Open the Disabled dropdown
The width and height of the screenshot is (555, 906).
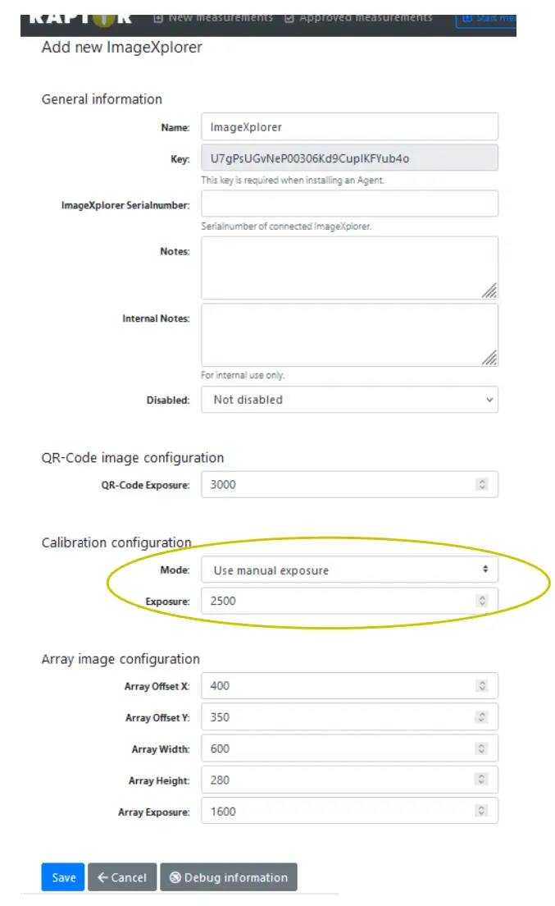(349, 400)
